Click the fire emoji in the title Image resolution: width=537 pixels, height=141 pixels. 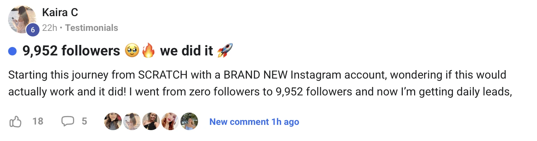(149, 51)
